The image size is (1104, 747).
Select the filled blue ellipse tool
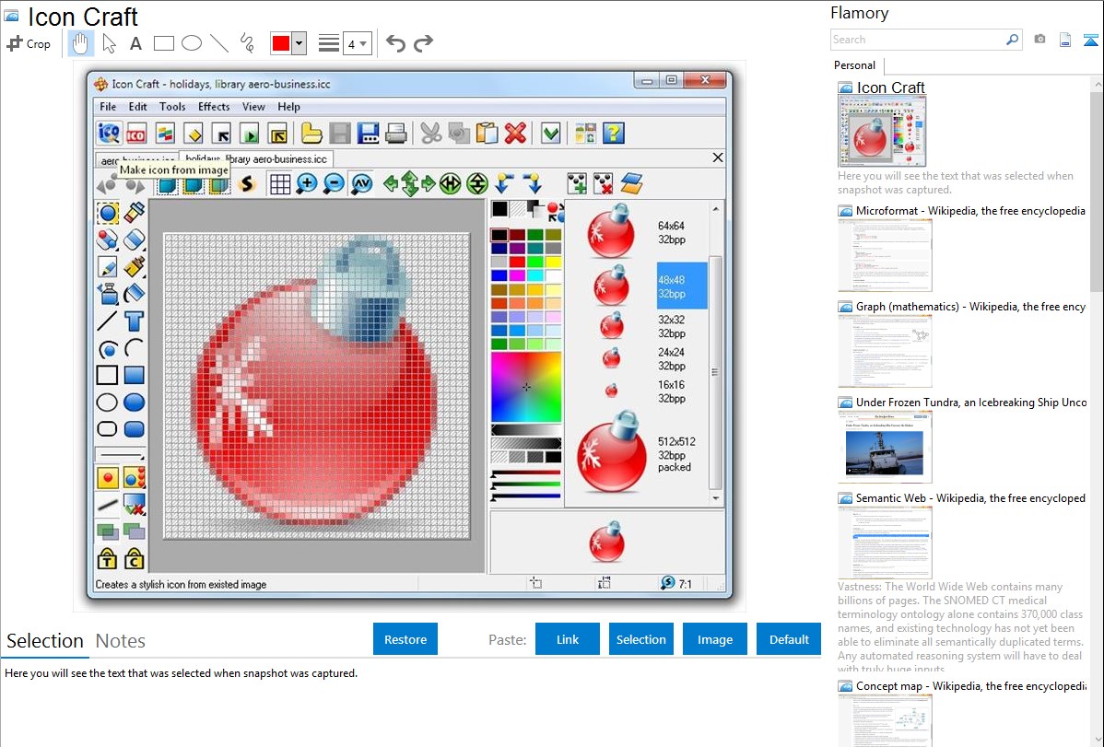(134, 402)
